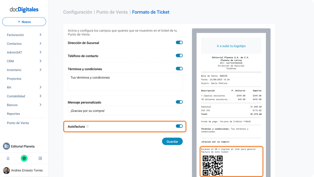Image resolution: width=314 pixels, height=177 pixels.
Task: Click the logout exit icon
Action: tap(40, 158)
